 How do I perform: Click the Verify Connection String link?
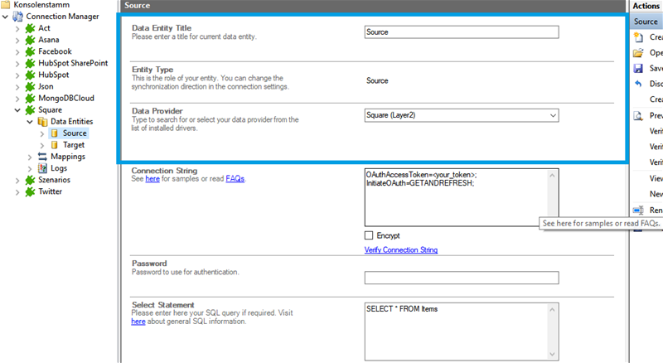click(401, 249)
